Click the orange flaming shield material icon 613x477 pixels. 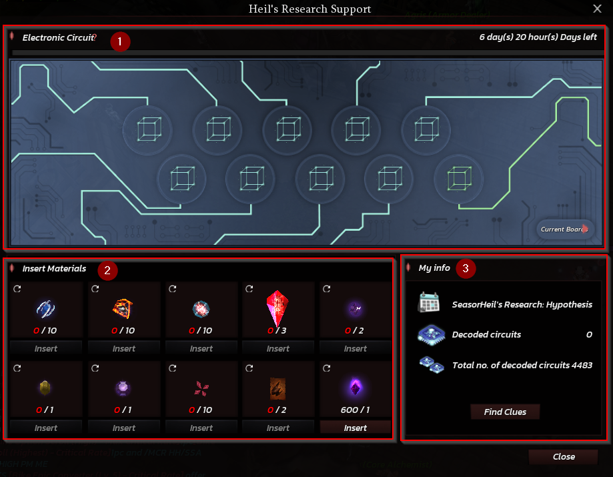[x=123, y=309]
